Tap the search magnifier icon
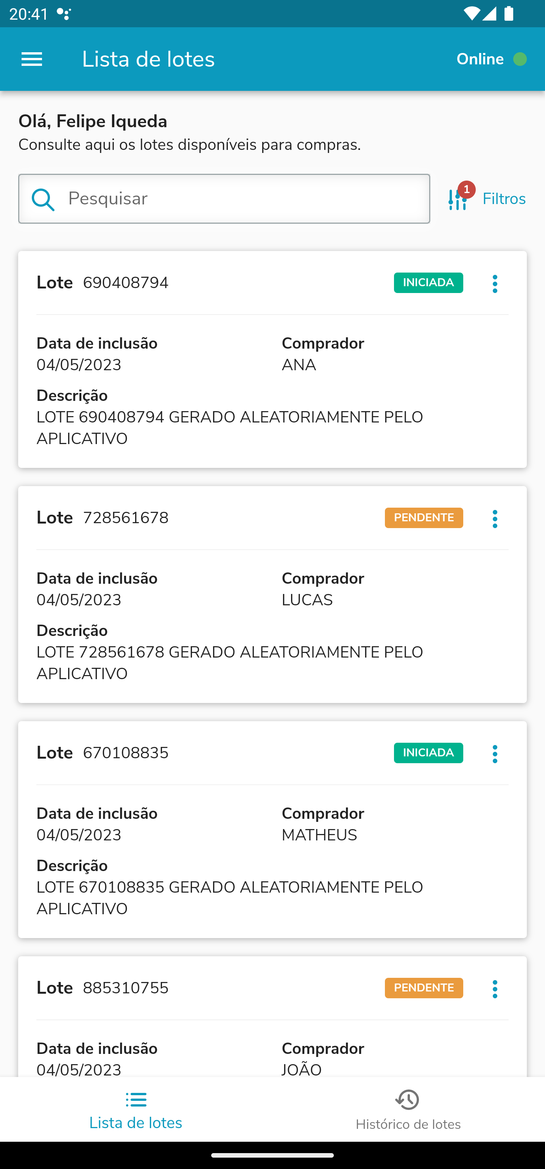This screenshot has width=545, height=1169. 43,199
